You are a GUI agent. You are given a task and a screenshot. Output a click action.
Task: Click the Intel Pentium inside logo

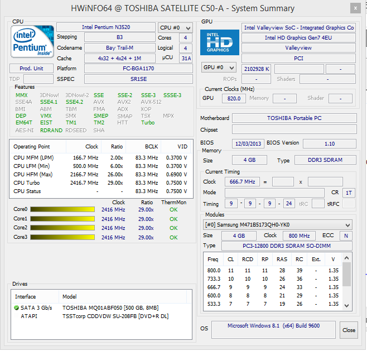coord(32,42)
